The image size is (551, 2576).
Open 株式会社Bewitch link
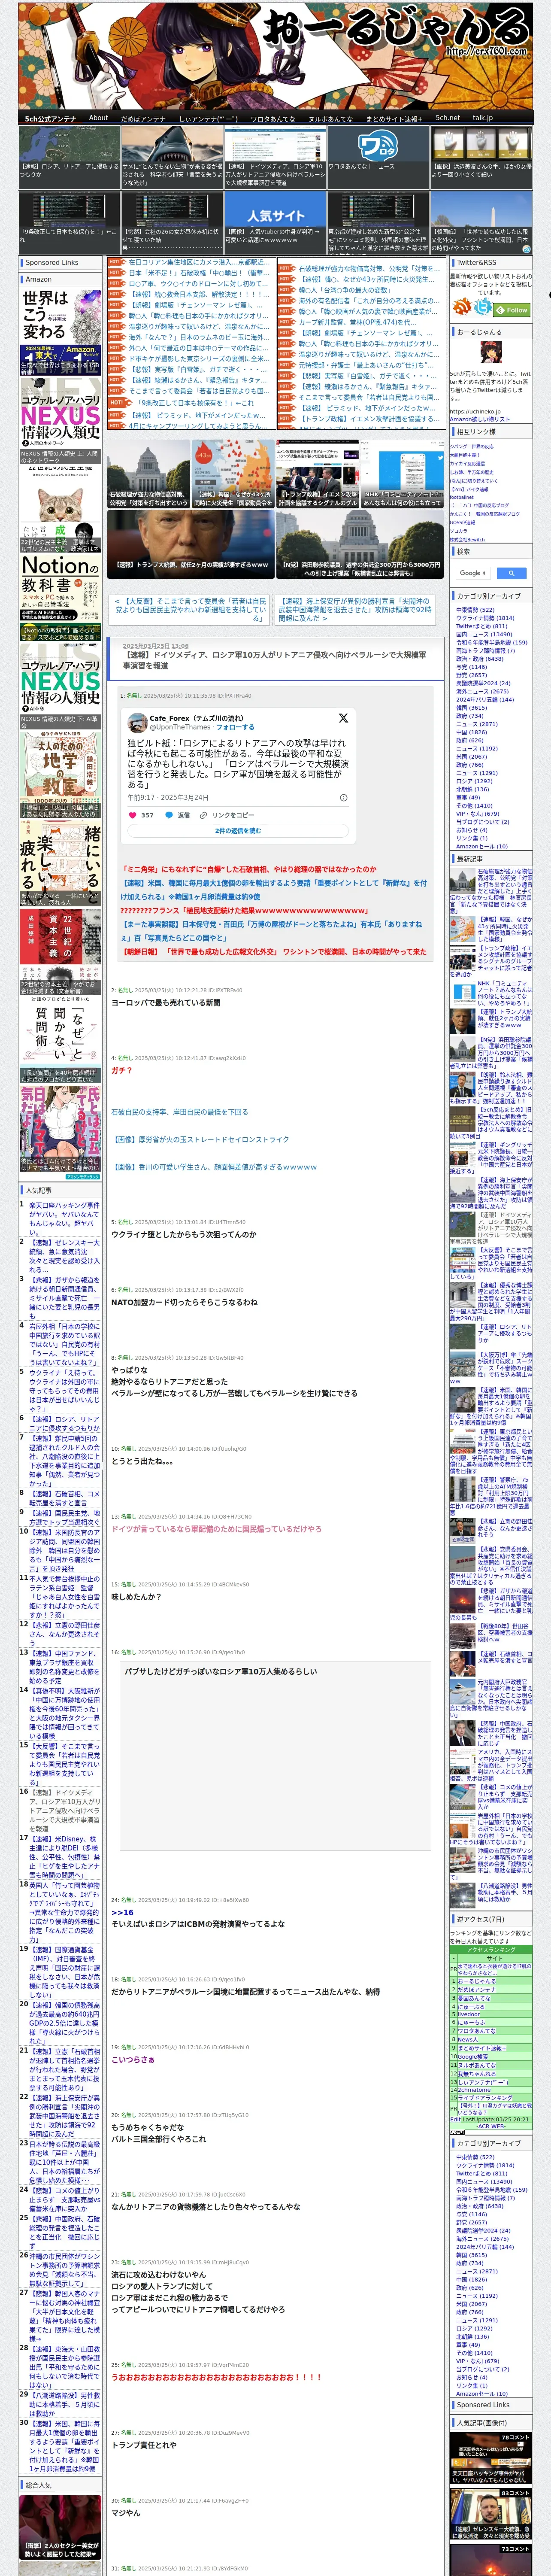tap(467, 540)
